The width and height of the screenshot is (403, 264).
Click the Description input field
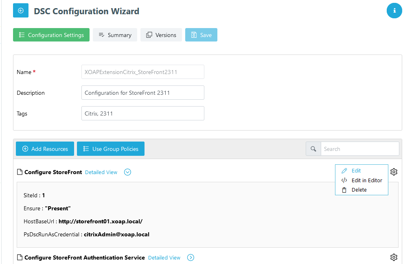coord(142,93)
